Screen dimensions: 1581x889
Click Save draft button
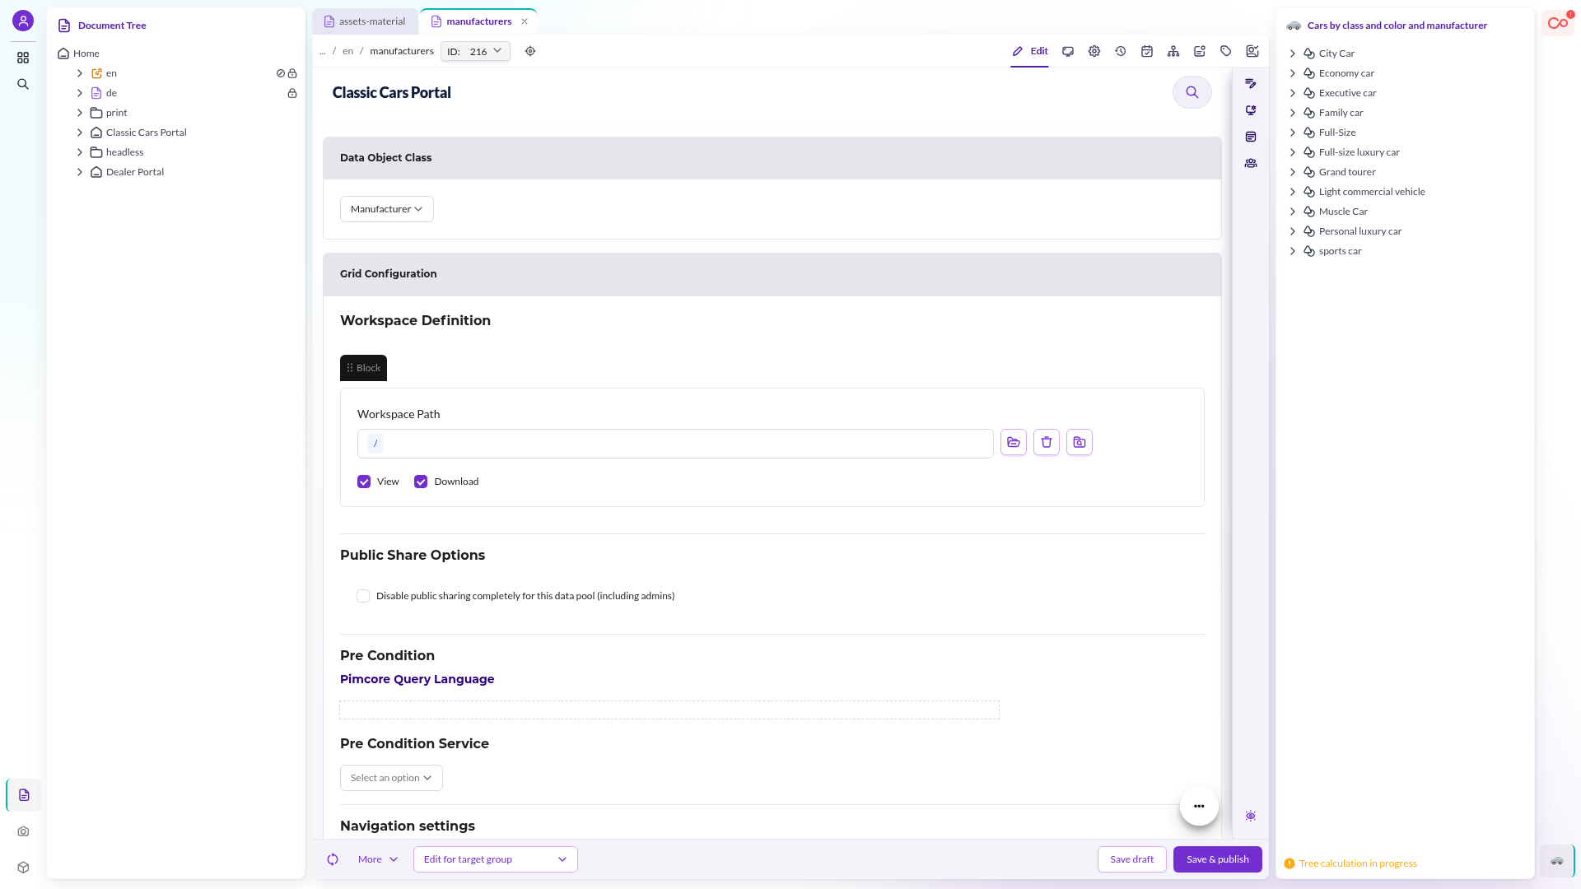click(x=1131, y=859)
